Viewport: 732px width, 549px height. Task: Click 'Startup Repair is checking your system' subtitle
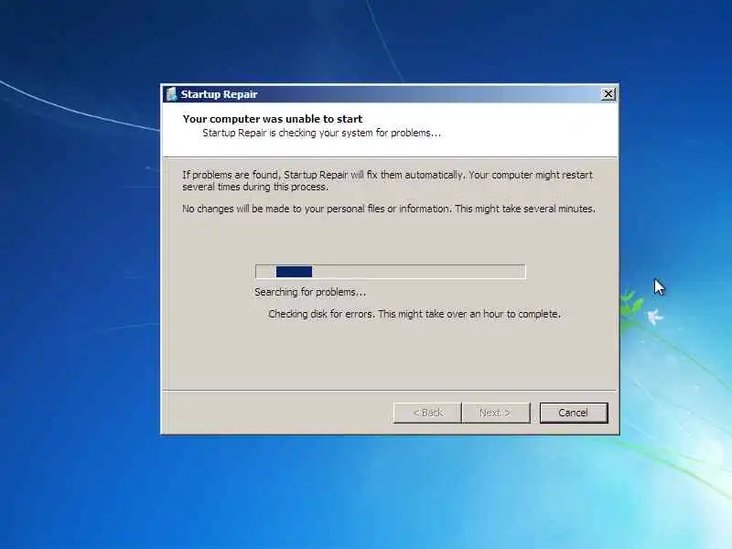322,133
